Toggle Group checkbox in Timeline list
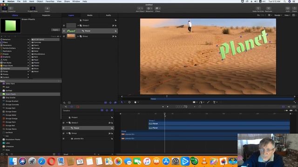 point(63,133)
